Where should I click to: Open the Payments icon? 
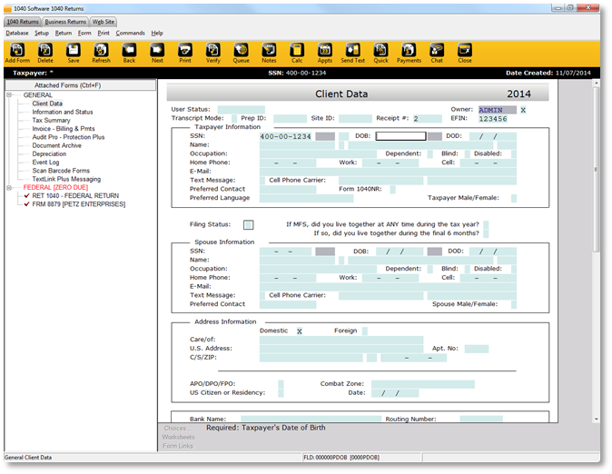point(409,54)
